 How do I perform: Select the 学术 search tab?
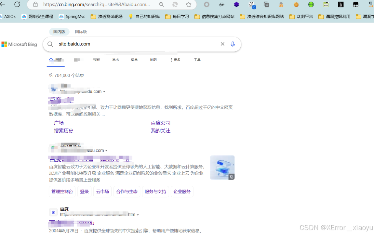click(115, 60)
